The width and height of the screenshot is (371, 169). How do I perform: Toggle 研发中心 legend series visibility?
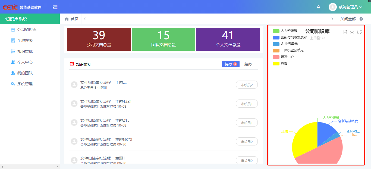[x=276, y=57]
